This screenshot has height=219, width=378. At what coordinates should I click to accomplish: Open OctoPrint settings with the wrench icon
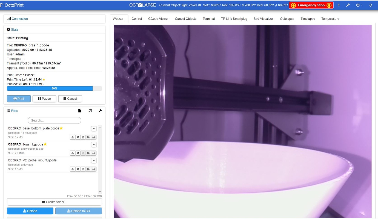(x=348, y=5)
